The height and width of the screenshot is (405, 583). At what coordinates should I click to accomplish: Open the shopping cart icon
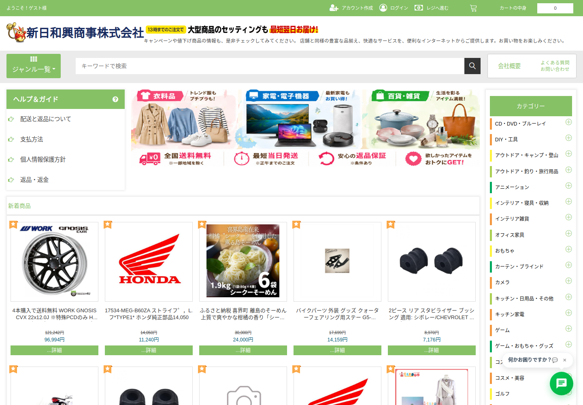[473, 8]
